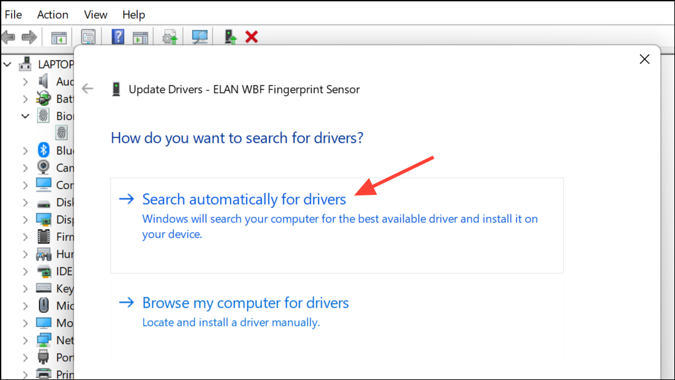Choose Search automatically for drivers
The width and height of the screenshot is (675, 380).
[x=244, y=199]
